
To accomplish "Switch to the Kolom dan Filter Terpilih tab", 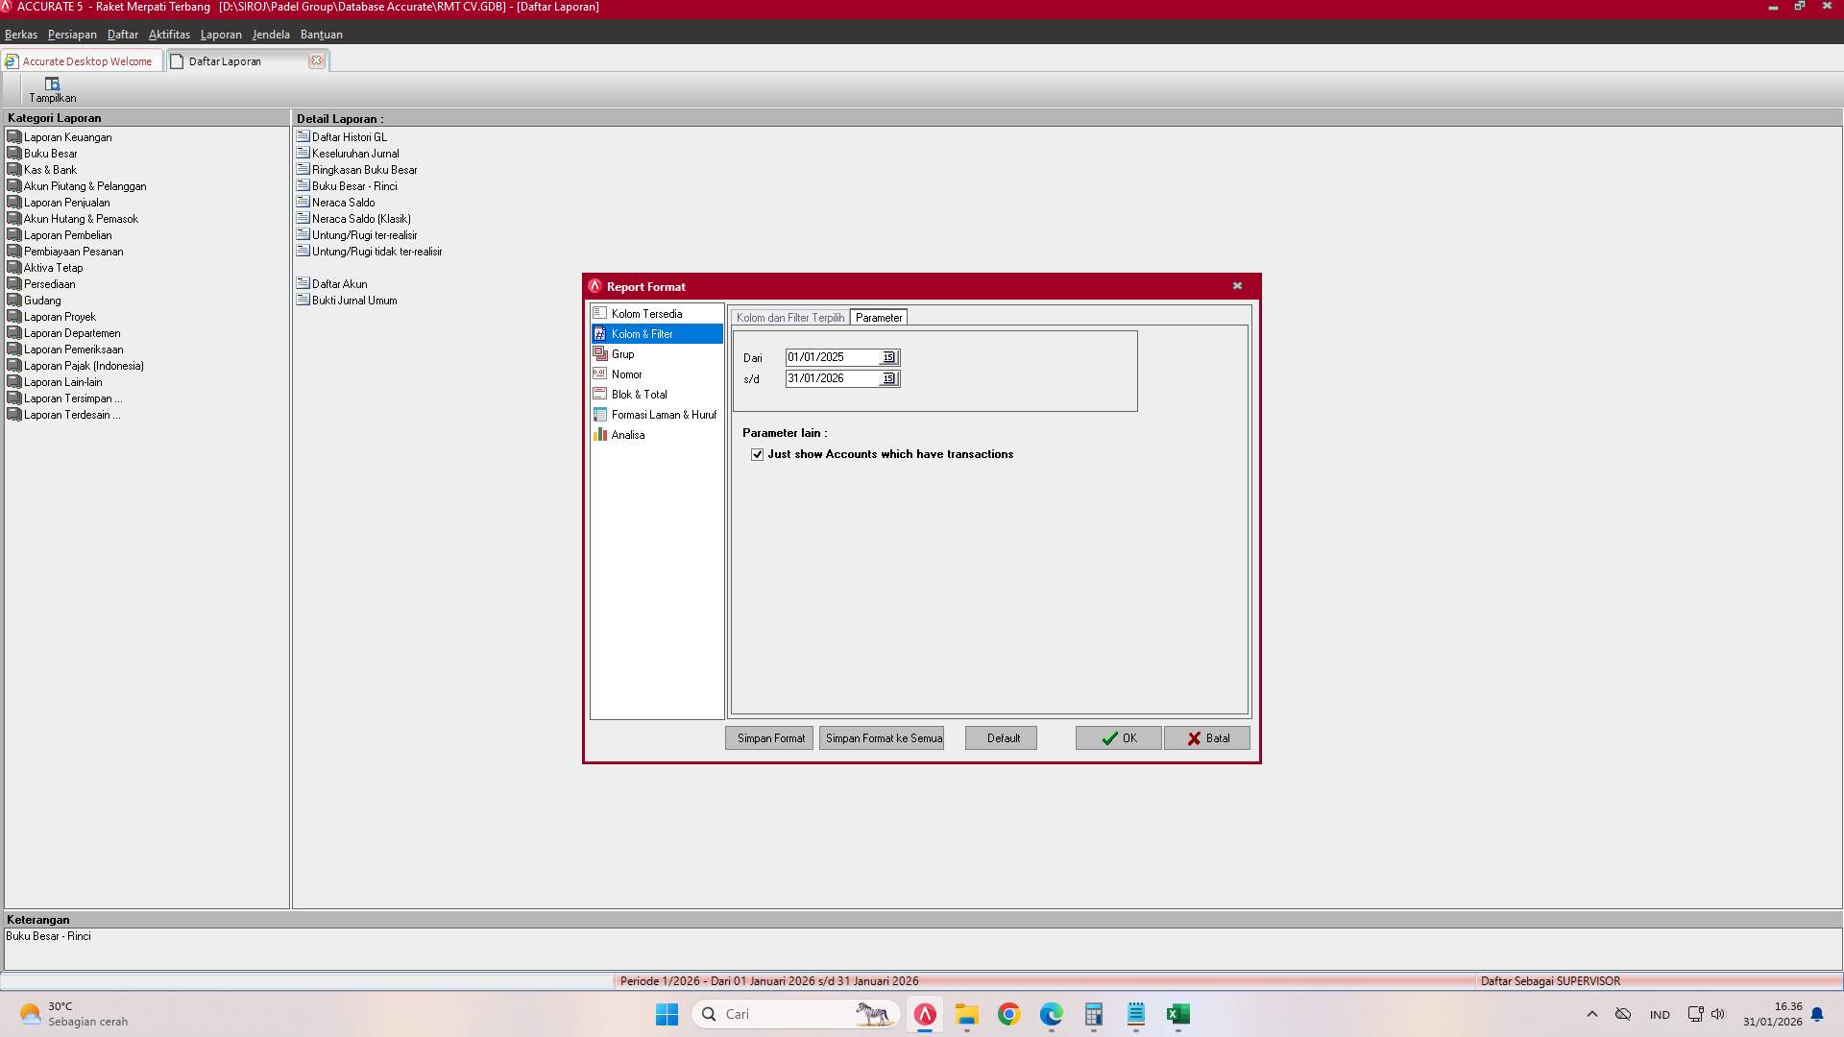I will (x=789, y=316).
